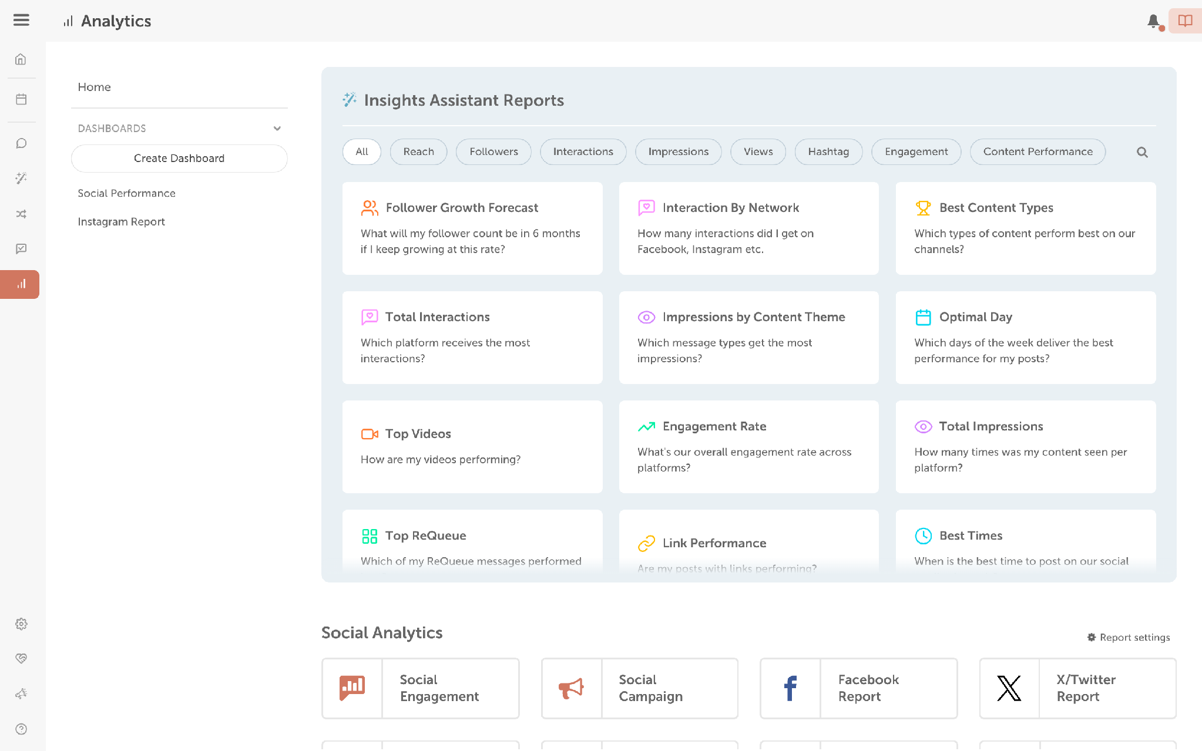Image resolution: width=1202 pixels, height=751 pixels.
Task: Filter reports by Followers
Action: (494, 151)
